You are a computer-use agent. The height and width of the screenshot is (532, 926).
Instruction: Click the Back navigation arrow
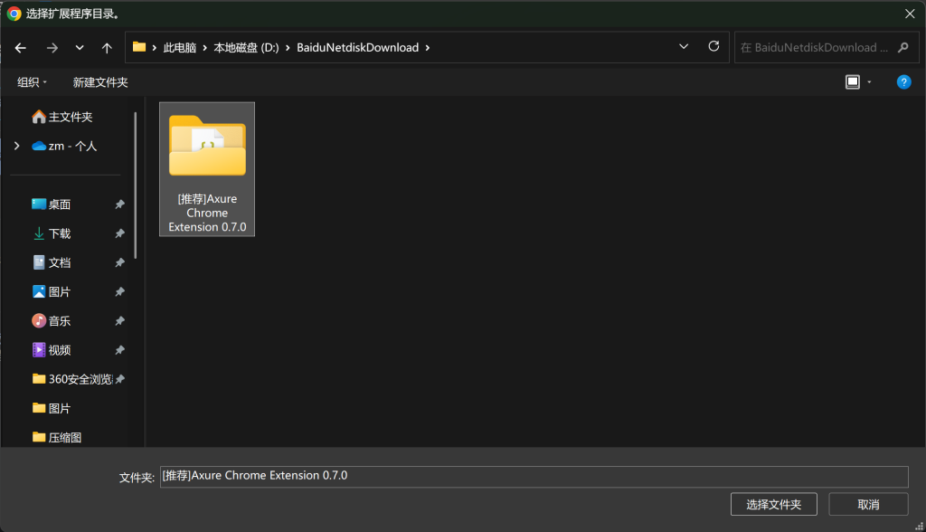pos(21,48)
